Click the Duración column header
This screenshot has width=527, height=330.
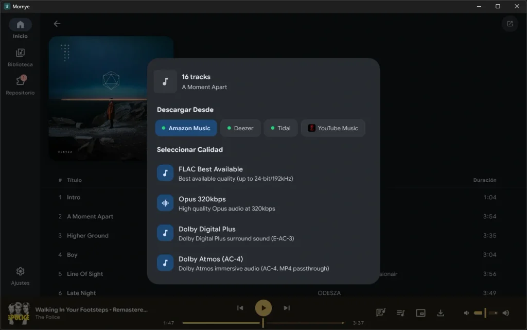point(485,180)
